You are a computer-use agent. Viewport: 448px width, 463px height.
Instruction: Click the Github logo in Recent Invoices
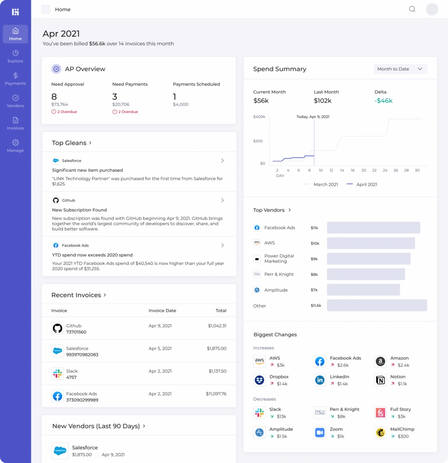point(58,328)
